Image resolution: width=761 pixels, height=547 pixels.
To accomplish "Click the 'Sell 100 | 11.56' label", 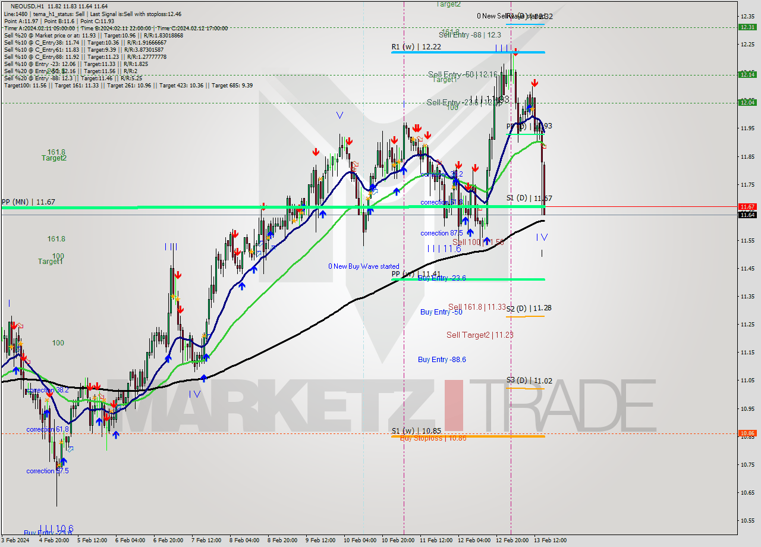I will click(x=478, y=242).
